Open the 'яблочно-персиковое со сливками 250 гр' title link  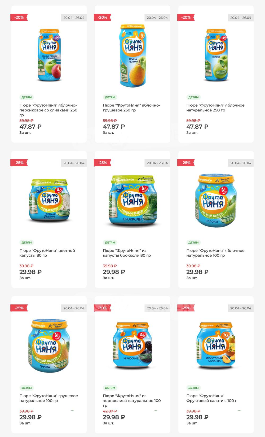coord(48,110)
